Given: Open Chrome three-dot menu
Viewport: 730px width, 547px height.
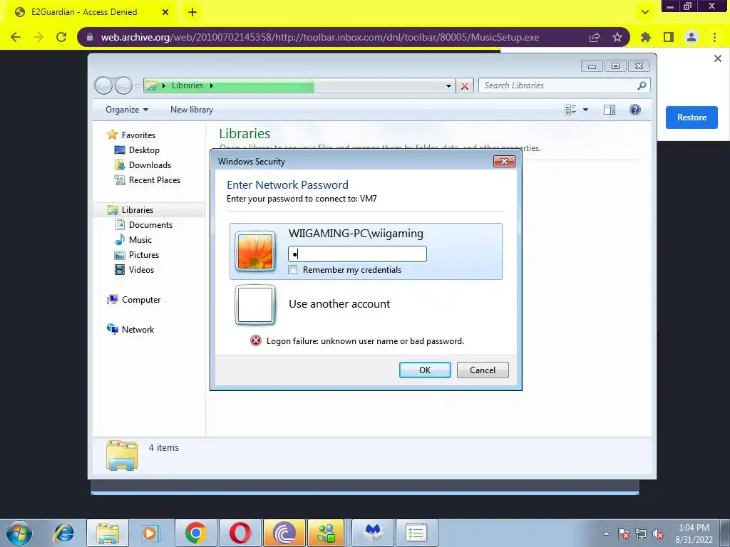Looking at the screenshot, I should (714, 37).
